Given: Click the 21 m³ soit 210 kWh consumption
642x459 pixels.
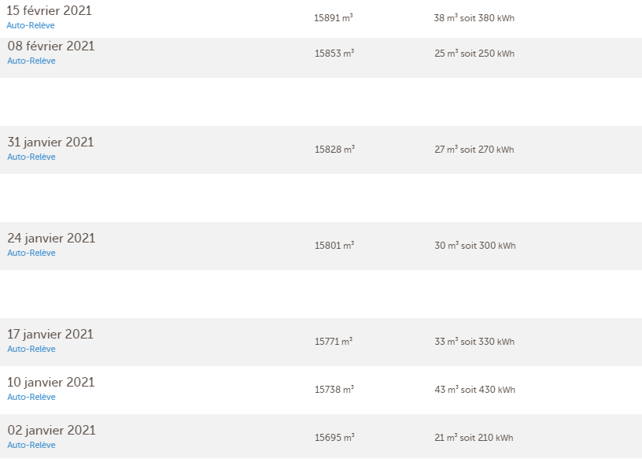Looking at the screenshot, I should coord(474,438).
